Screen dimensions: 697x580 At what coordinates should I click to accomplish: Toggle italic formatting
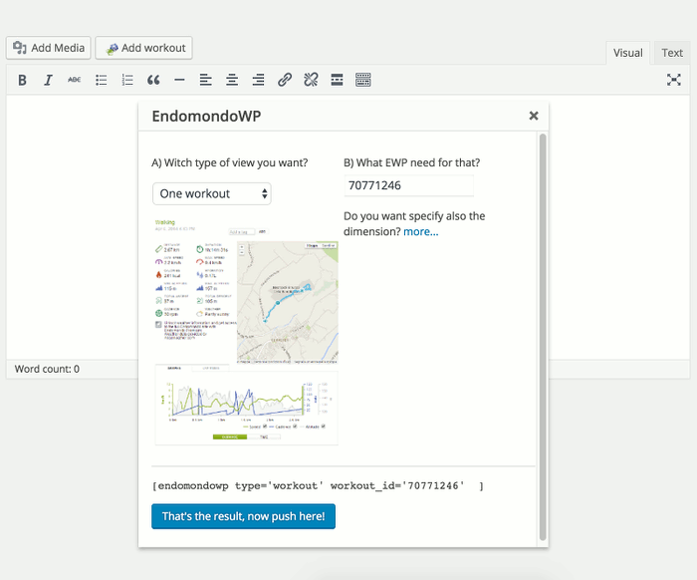pos(48,80)
